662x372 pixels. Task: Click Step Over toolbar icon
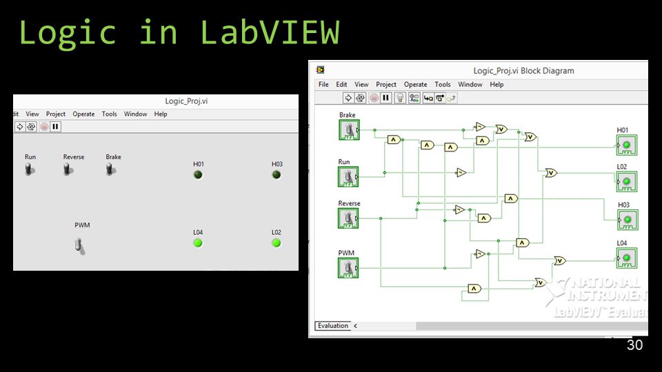440,98
